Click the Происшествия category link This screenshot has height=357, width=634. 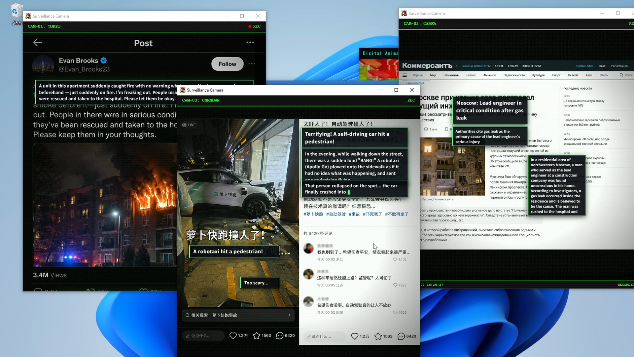(415, 83)
